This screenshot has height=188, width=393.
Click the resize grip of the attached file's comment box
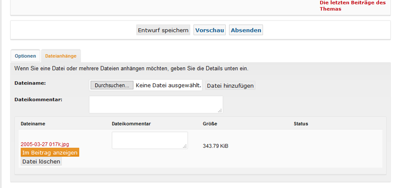(185, 147)
